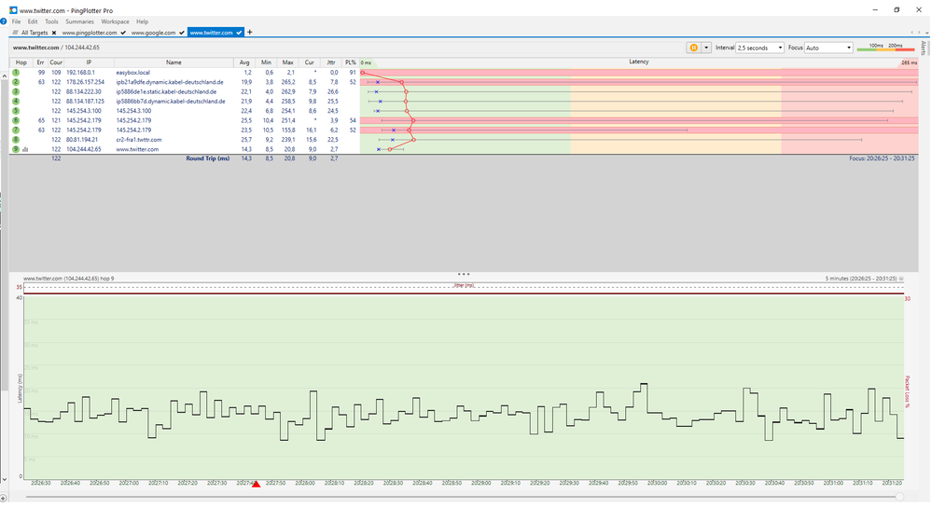The image size is (931, 507).
Task: Open the 5 minutes timeline range dropdown
Action: [901, 278]
